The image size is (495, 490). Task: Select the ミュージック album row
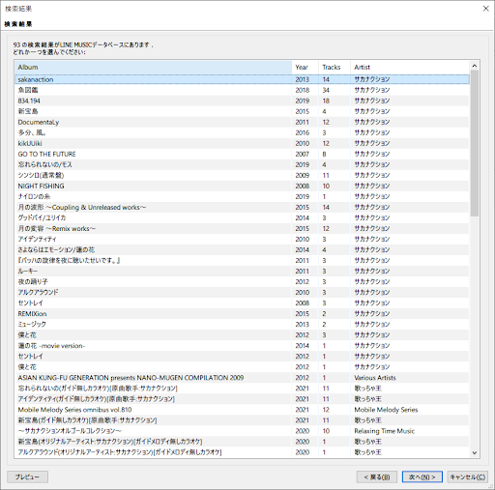[x=242, y=324]
